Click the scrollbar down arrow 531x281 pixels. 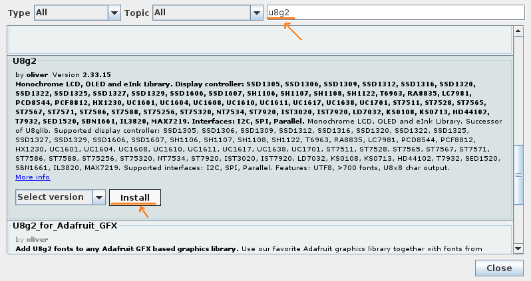[x=518, y=248]
